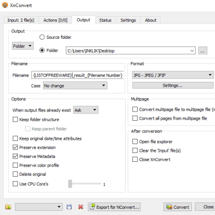This screenshot has height=215, width=215.
Task: Open the Case No change dropdown
Action: (75, 86)
